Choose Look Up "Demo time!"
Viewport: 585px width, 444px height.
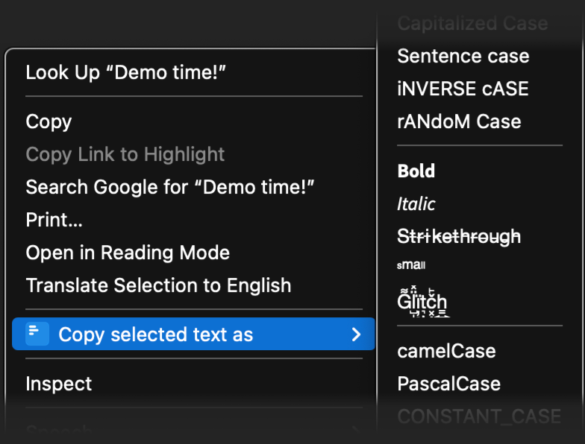click(x=125, y=72)
